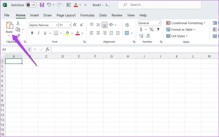Switch to Data tab
Image resolution: width=219 pixels, height=137 pixels.
tap(103, 15)
